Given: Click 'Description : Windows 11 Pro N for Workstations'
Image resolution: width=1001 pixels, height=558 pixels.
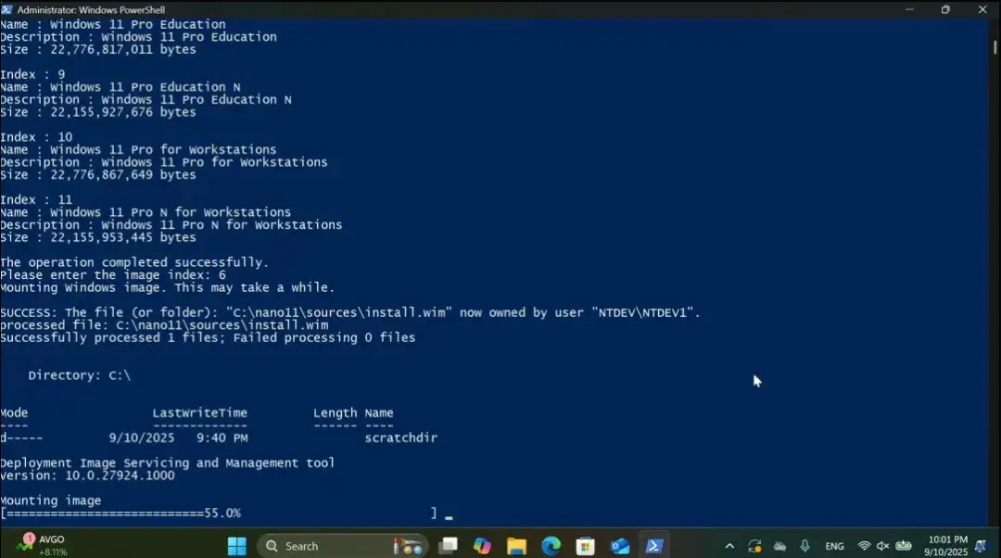Looking at the screenshot, I should point(171,224).
